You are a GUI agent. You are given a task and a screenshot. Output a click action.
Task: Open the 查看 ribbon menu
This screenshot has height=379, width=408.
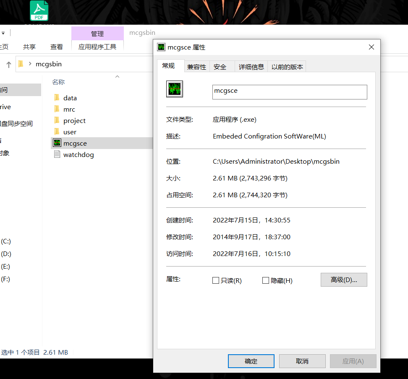pyautogui.click(x=57, y=47)
